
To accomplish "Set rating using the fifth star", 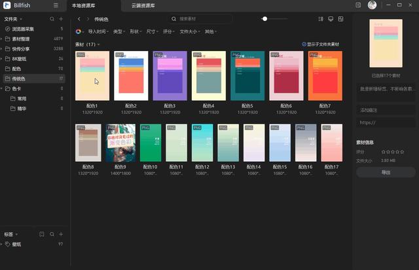I will 393,152.
